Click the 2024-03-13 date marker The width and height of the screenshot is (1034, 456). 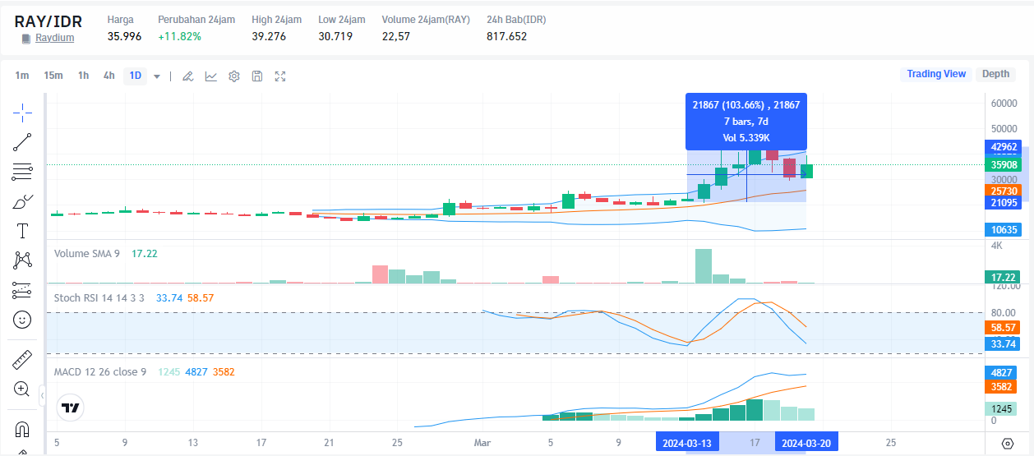click(x=686, y=443)
